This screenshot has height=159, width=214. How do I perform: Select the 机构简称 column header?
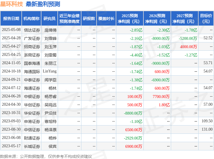pyautogui.click(x=31, y=19)
